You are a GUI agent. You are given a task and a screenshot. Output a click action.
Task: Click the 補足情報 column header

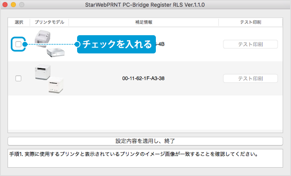click(144, 22)
